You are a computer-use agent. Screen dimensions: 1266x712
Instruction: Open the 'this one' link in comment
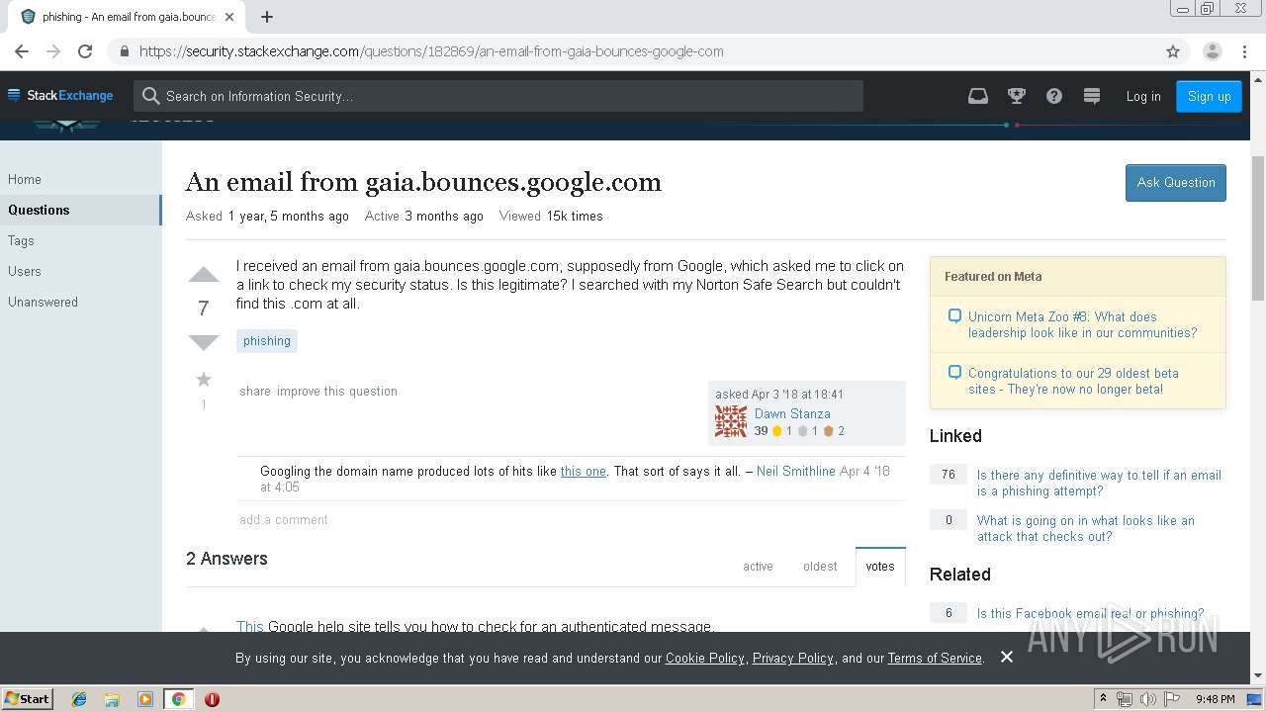click(x=584, y=471)
